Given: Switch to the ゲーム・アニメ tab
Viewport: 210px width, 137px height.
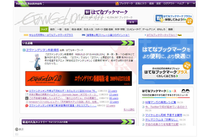Looking at the screenshot, I should pyautogui.click(x=148, y=29).
